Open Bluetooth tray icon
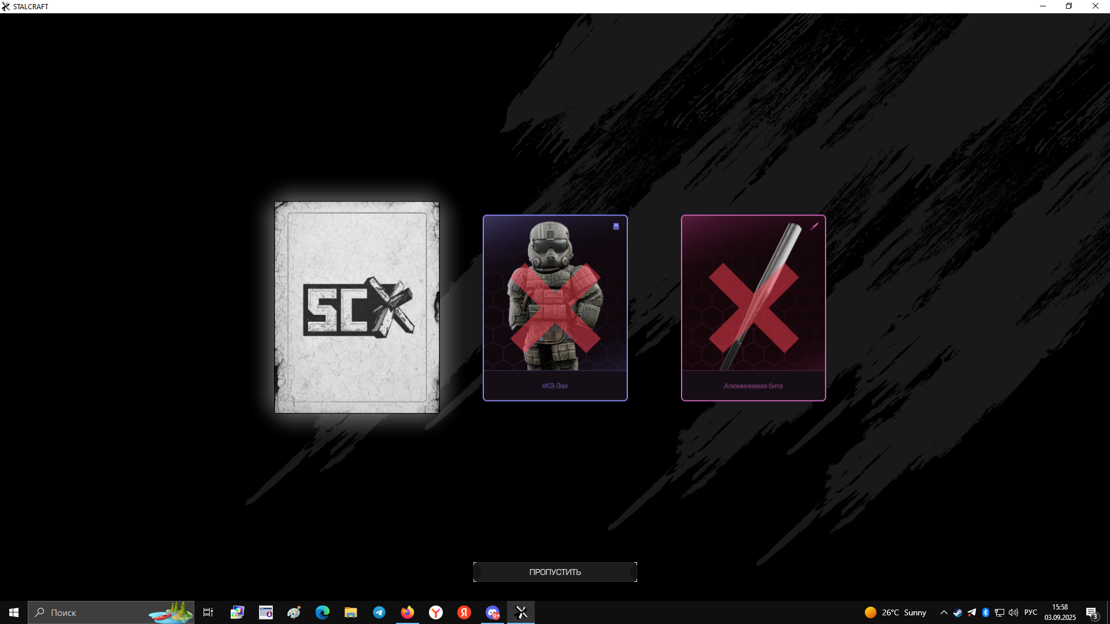The image size is (1110, 624). click(986, 612)
